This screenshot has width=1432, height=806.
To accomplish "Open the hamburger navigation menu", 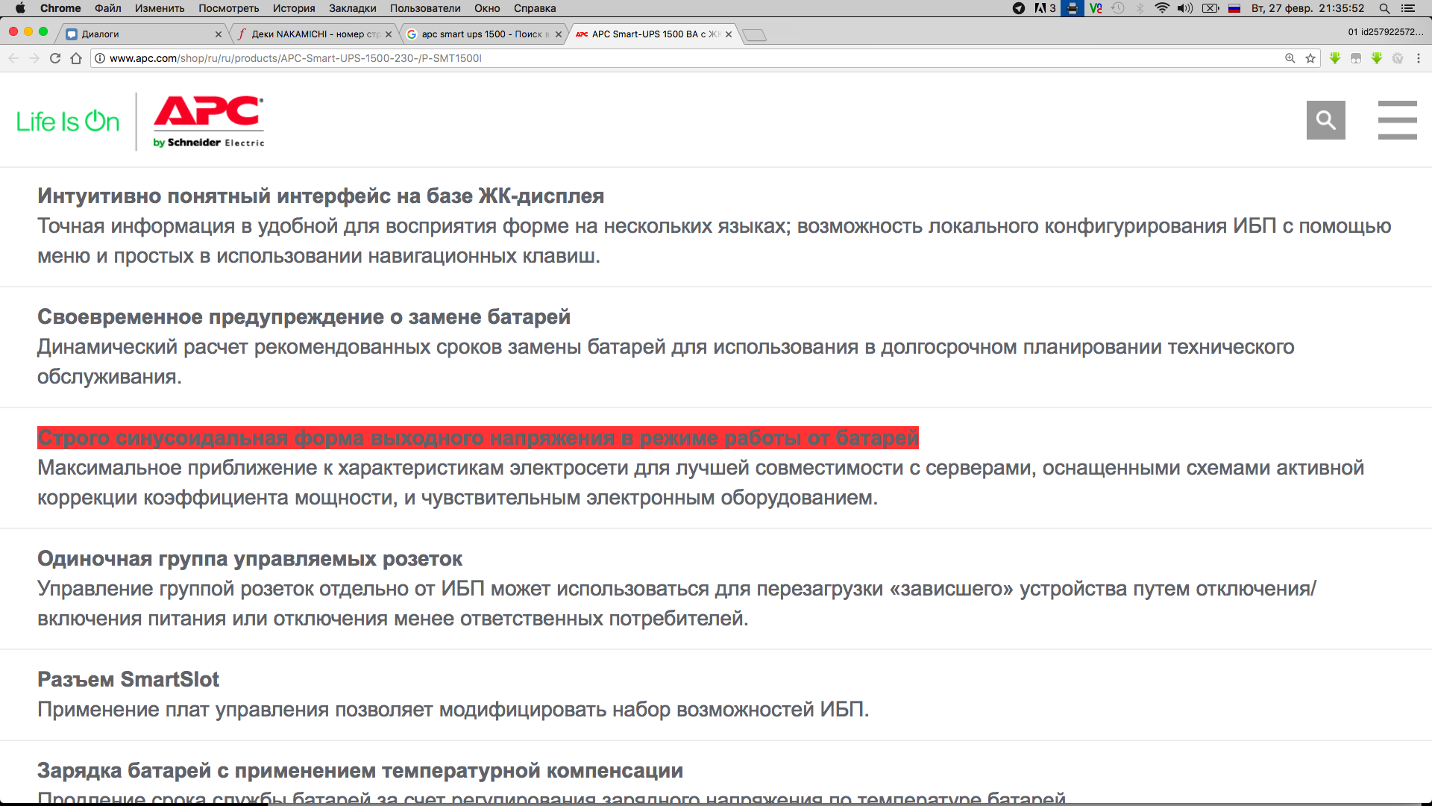I will point(1397,120).
